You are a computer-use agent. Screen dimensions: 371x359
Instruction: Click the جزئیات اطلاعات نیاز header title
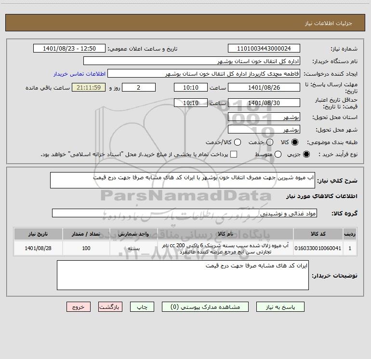tap(329, 23)
